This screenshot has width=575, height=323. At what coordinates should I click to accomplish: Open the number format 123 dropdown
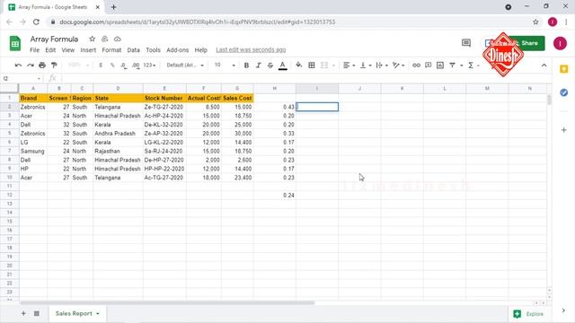149,65
